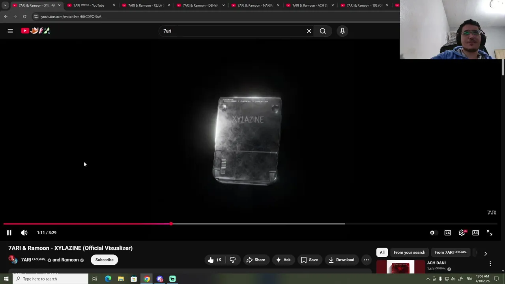
Task: Clear the YouTube search query
Action: (x=309, y=31)
